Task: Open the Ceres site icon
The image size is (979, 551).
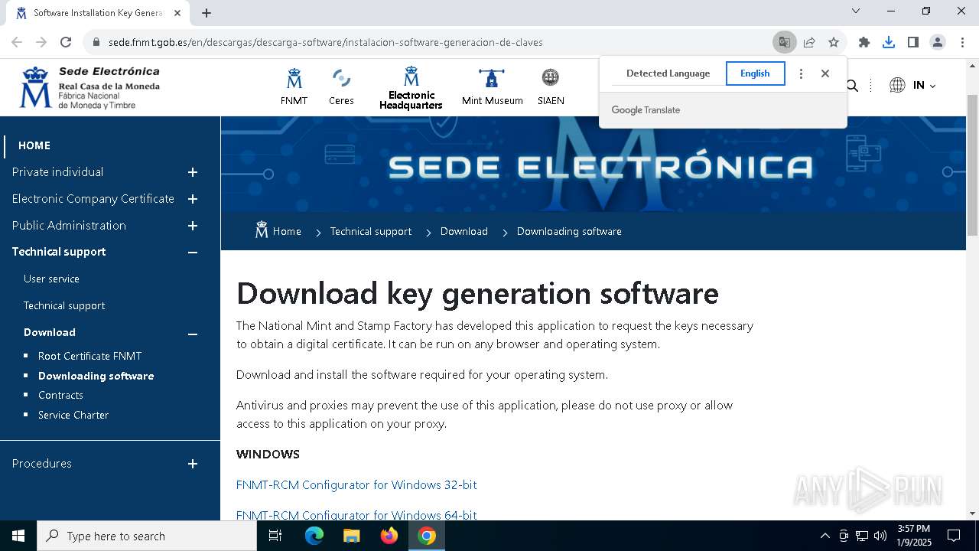Action: point(341,86)
